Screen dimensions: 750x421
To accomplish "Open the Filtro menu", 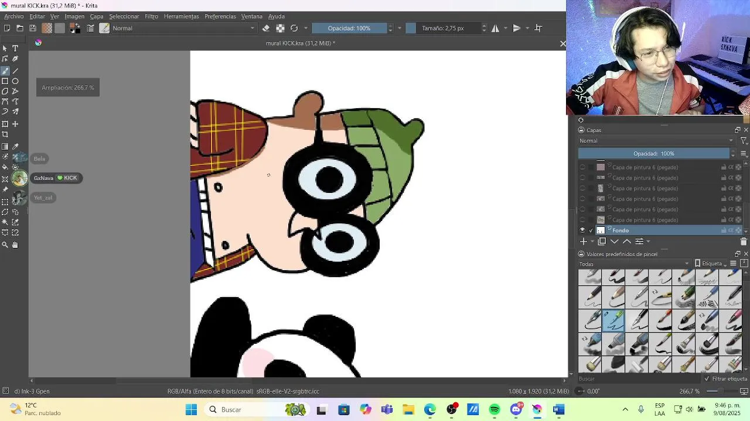I will click(151, 16).
